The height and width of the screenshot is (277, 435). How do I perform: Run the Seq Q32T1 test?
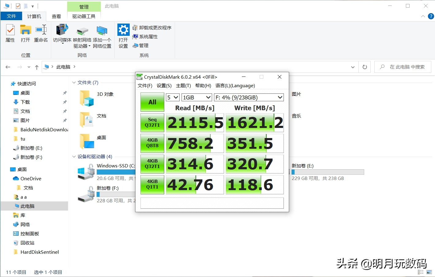click(x=152, y=122)
